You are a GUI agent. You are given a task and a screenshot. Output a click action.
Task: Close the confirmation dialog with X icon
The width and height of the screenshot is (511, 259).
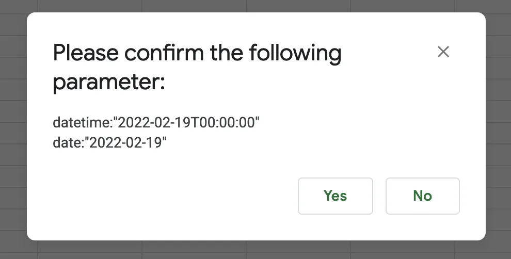(443, 52)
